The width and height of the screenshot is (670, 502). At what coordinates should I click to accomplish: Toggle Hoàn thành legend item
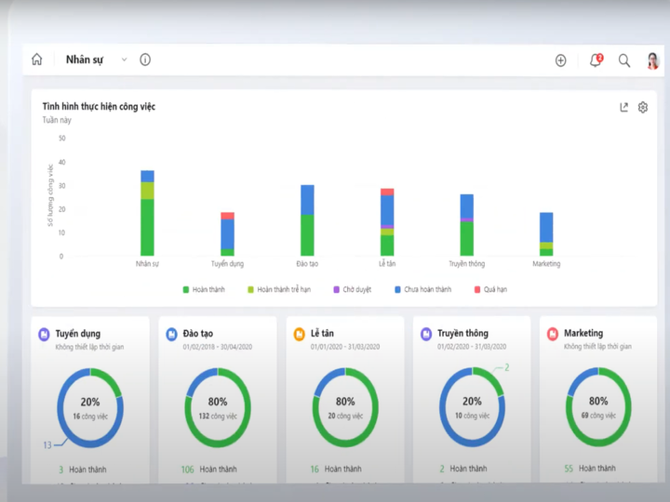[x=208, y=289]
